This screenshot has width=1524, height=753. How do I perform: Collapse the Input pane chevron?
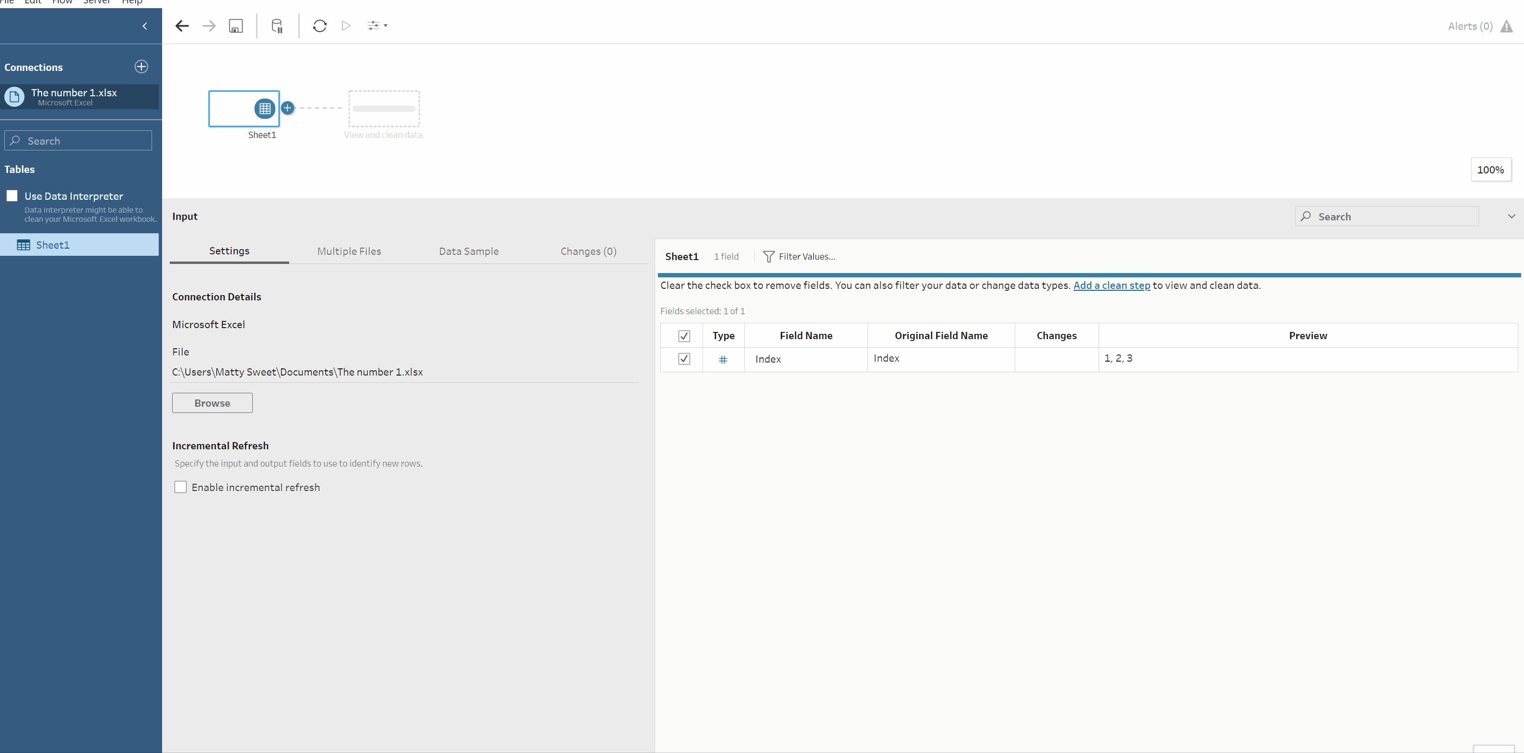click(1511, 217)
